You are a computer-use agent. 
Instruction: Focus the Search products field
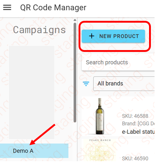[119, 62]
